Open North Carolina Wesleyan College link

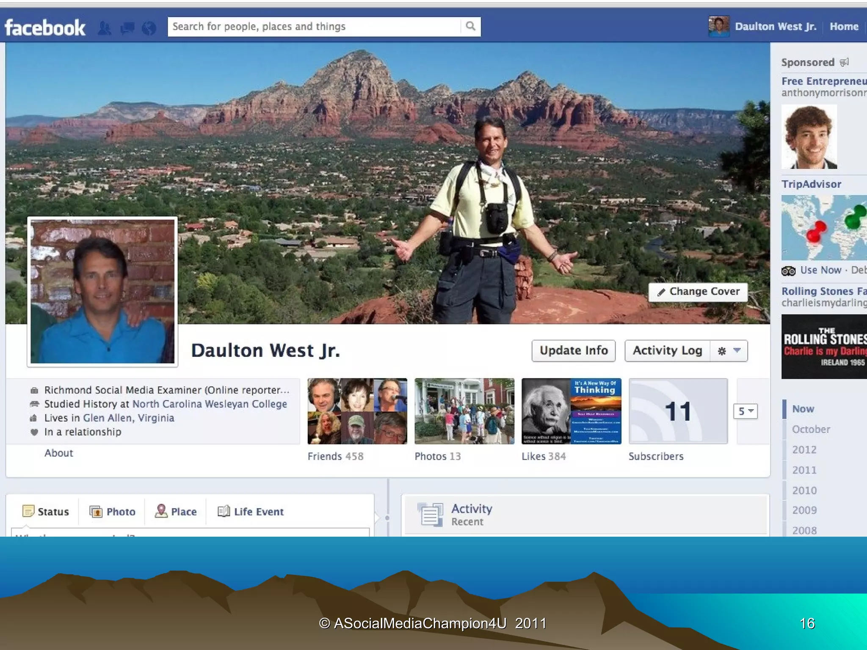click(210, 404)
